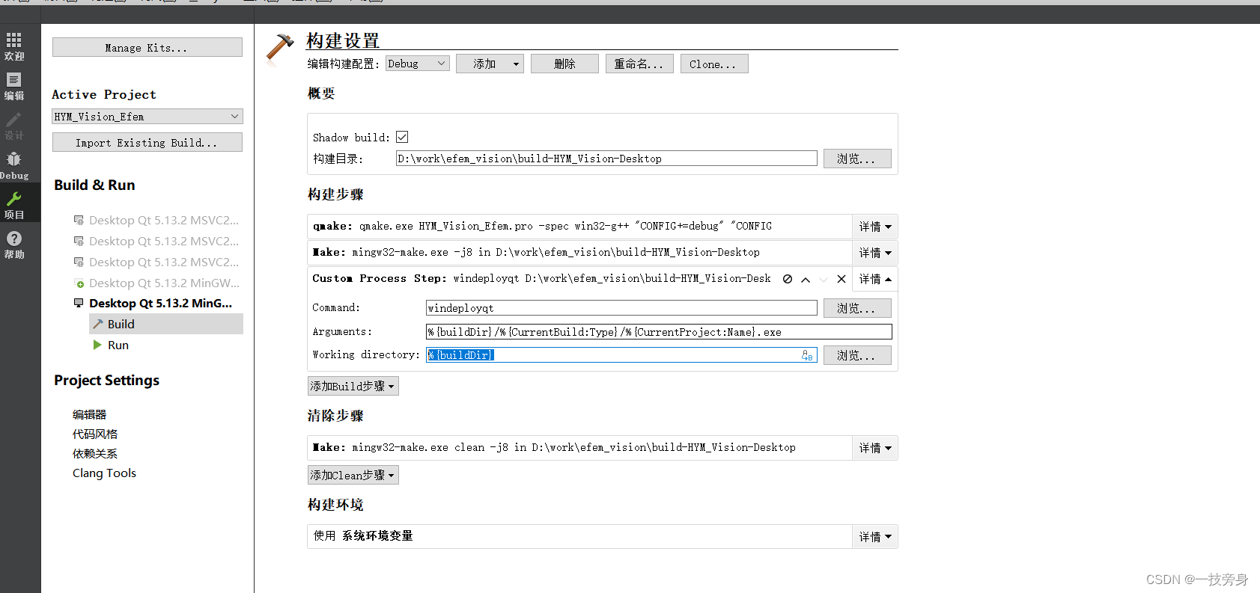The width and height of the screenshot is (1260, 593).
Task: Select the inactive Desktop Qt 5.13.2 MinGW kit
Action: click(x=156, y=283)
